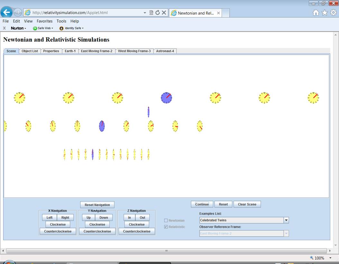
Task: Click the horizontal scrollbar thumb
Action: tap(166, 251)
